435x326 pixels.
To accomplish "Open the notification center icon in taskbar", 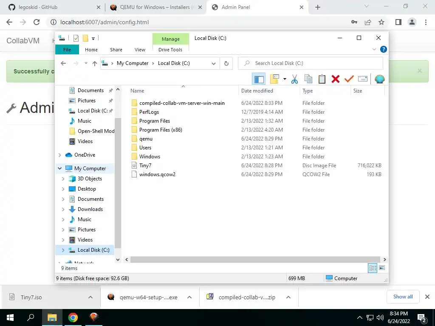I will (x=422, y=318).
